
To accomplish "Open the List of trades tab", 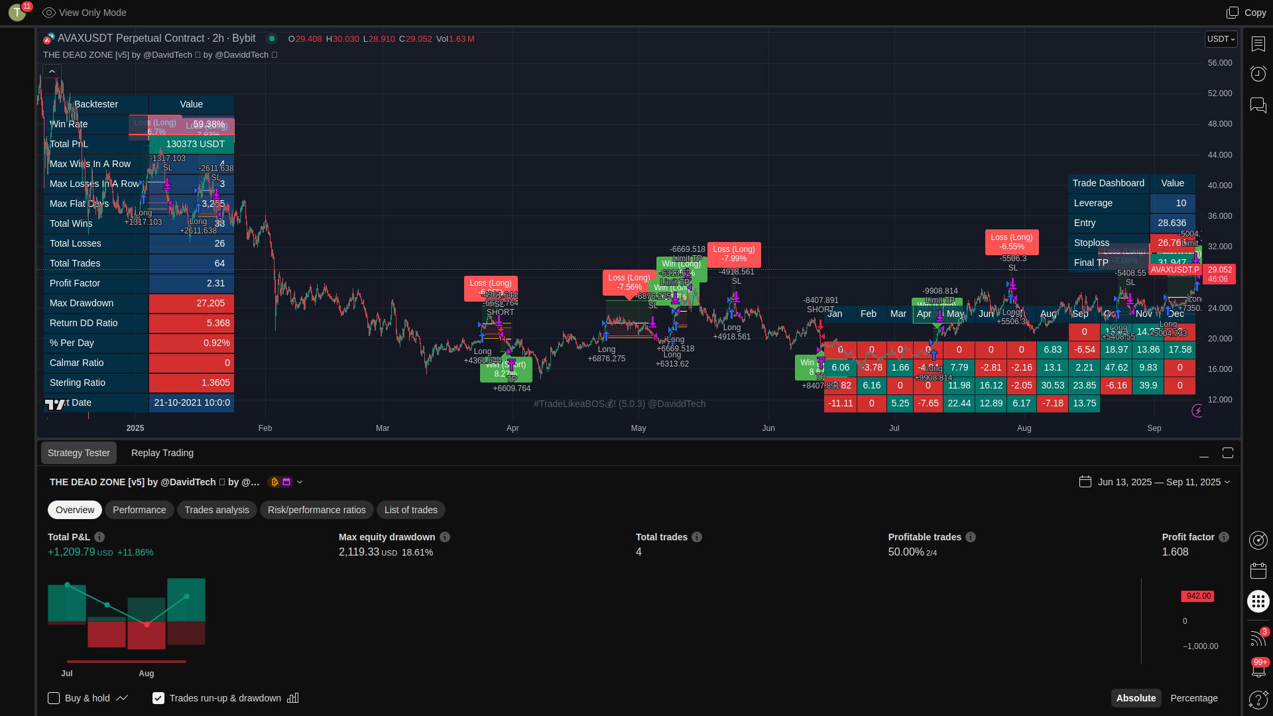I will click(x=410, y=510).
